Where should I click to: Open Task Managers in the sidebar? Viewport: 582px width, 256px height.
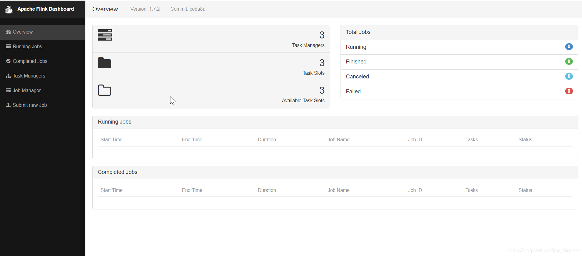(x=43, y=76)
